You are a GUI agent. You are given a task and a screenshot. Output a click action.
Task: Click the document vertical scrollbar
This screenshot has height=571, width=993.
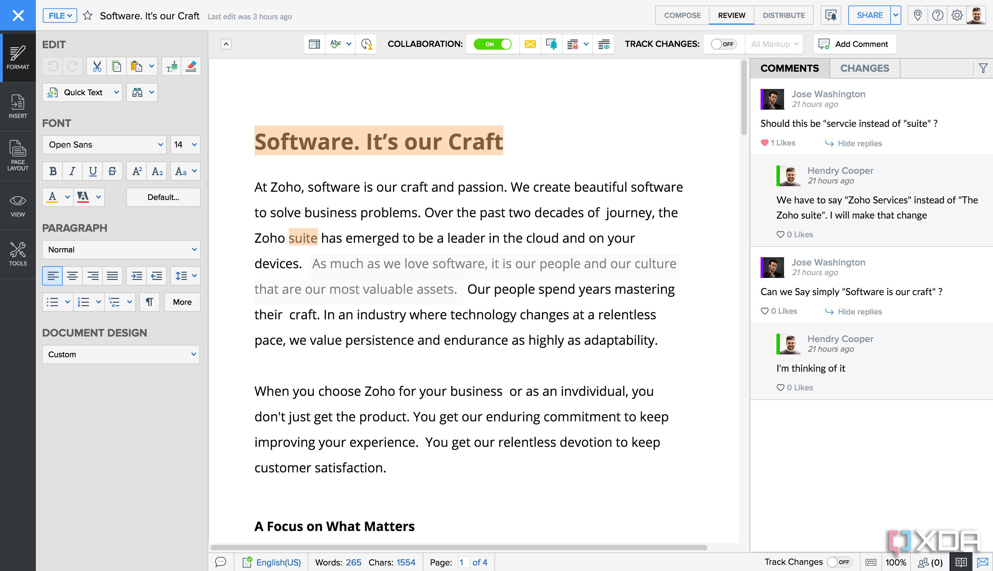(x=744, y=98)
